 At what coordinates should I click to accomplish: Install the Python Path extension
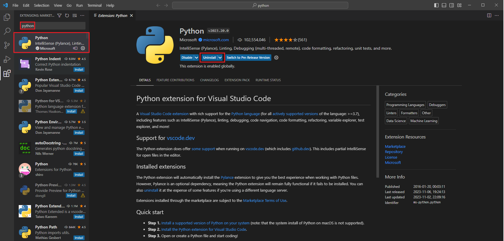(x=79, y=238)
